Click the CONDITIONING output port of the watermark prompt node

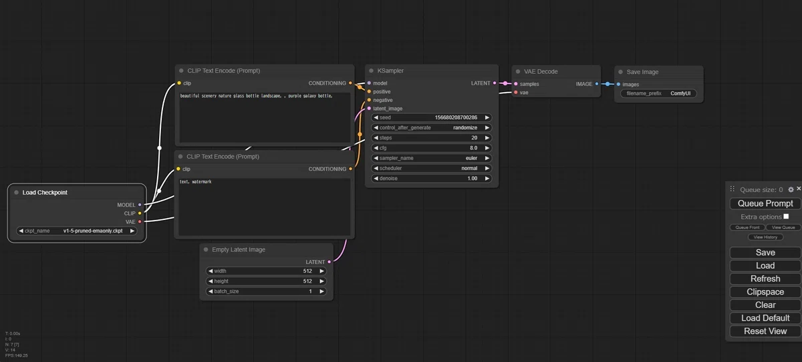point(350,169)
